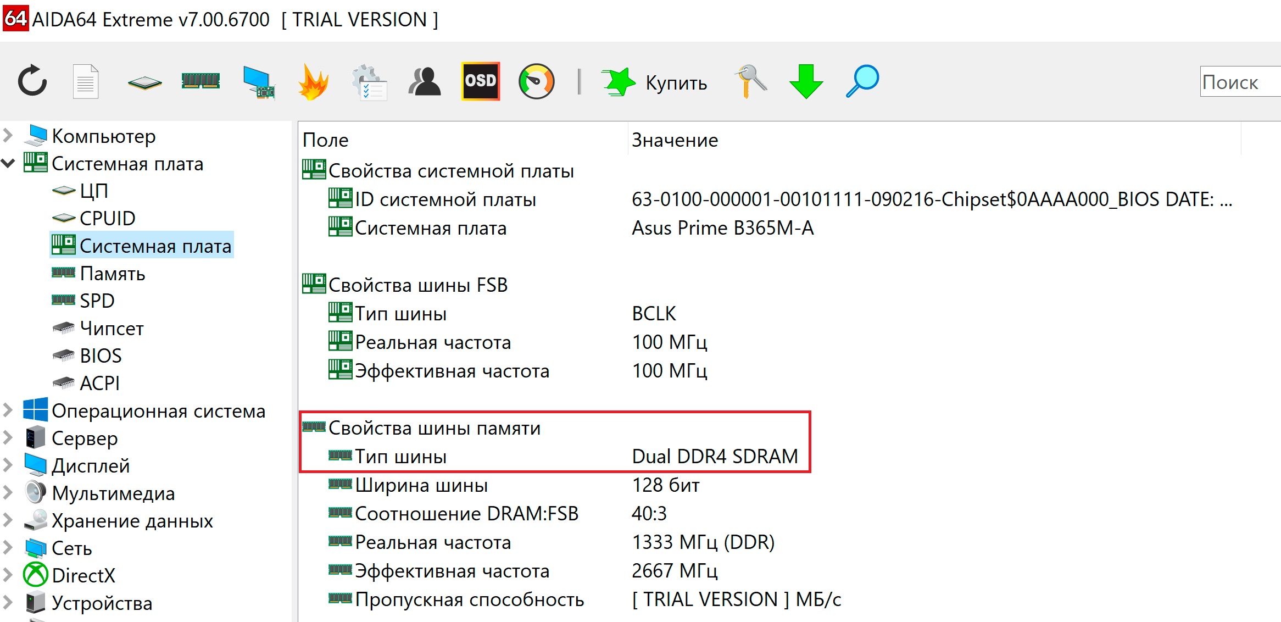Expand the Устройства tree node
This screenshot has height=622, width=1281.
click(8, 602)
